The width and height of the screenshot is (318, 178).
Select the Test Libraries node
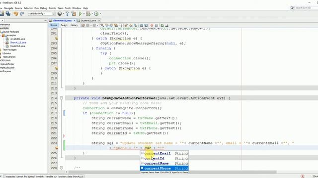click(x=9, y=57)
